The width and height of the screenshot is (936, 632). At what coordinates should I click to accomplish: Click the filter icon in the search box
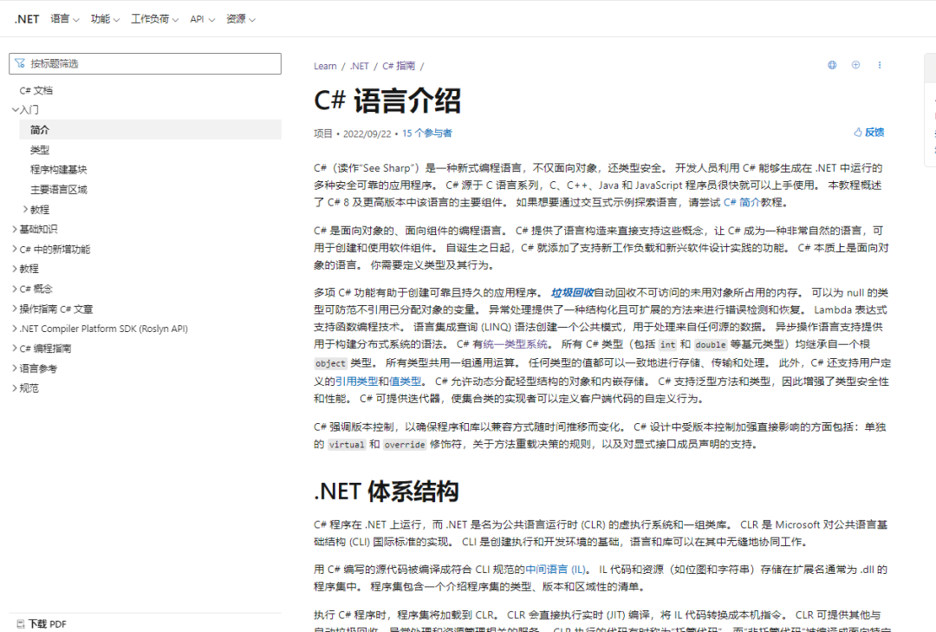click(19, 63)
